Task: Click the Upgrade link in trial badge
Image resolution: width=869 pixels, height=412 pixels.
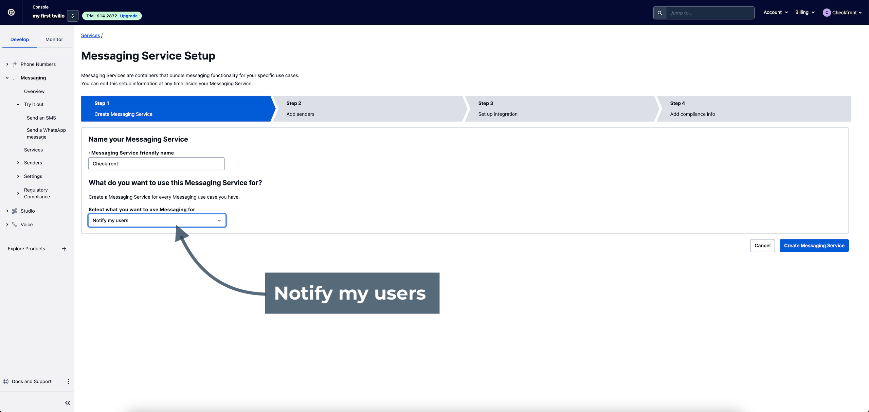Action: pyautogui.click(x=129, y=16)
